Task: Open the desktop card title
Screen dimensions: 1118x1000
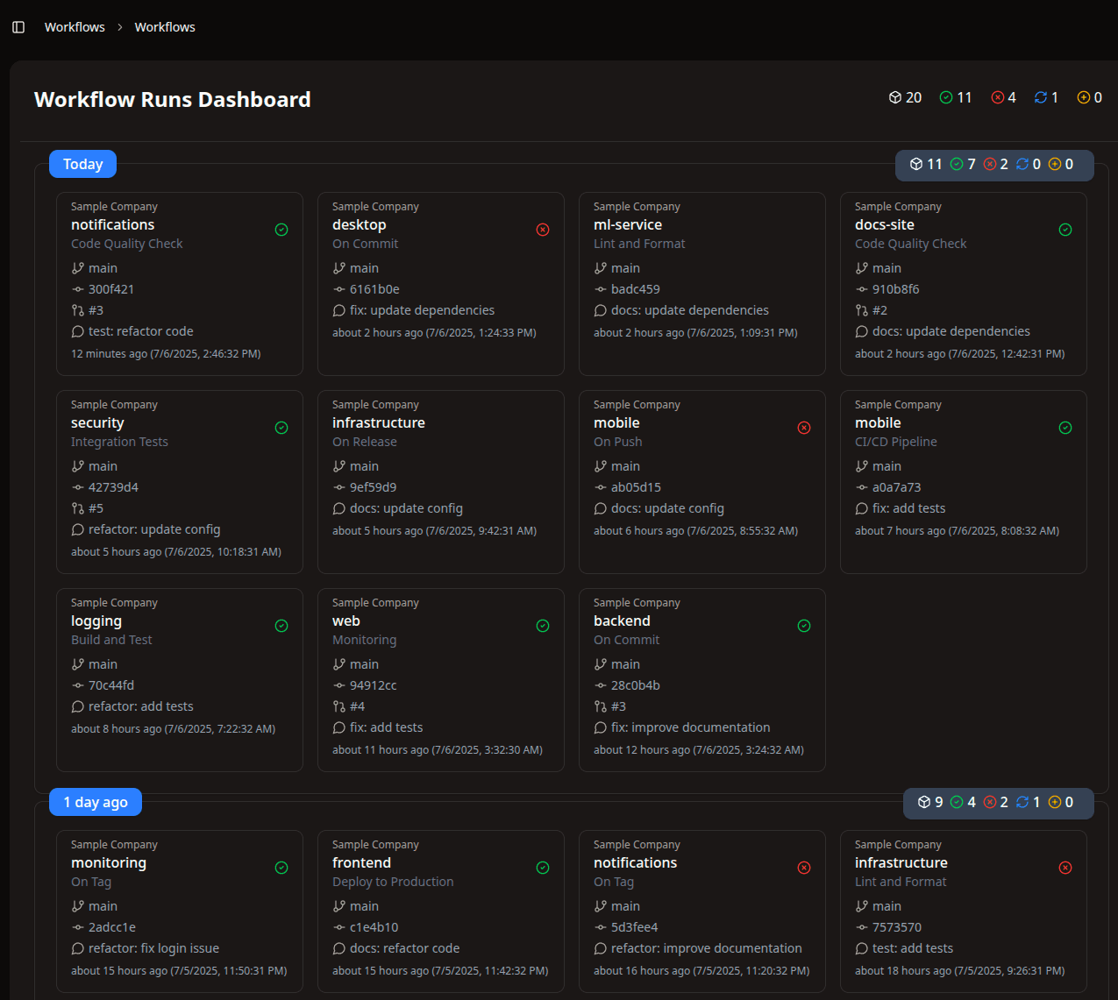Action: click(360, 225)
